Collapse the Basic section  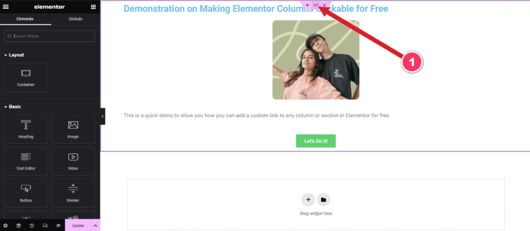click(12, 107)
